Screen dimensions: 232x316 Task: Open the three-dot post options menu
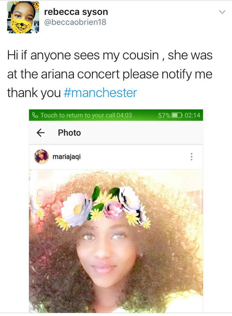click(192, 157)
